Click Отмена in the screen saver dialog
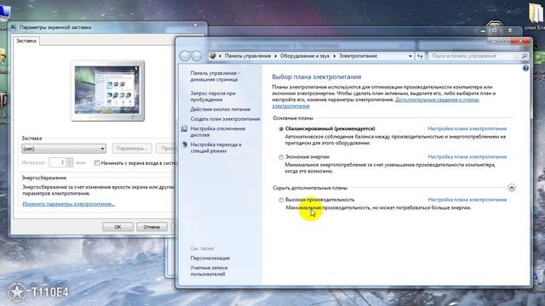Viewport: 545px width, 306px height. click(152, 227)
